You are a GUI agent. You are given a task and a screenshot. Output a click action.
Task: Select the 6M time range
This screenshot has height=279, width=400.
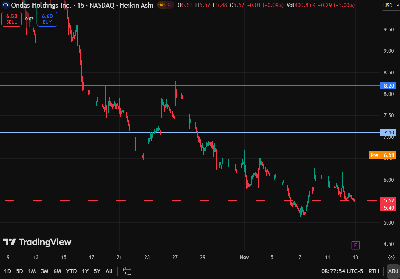[x=57, y=271]
